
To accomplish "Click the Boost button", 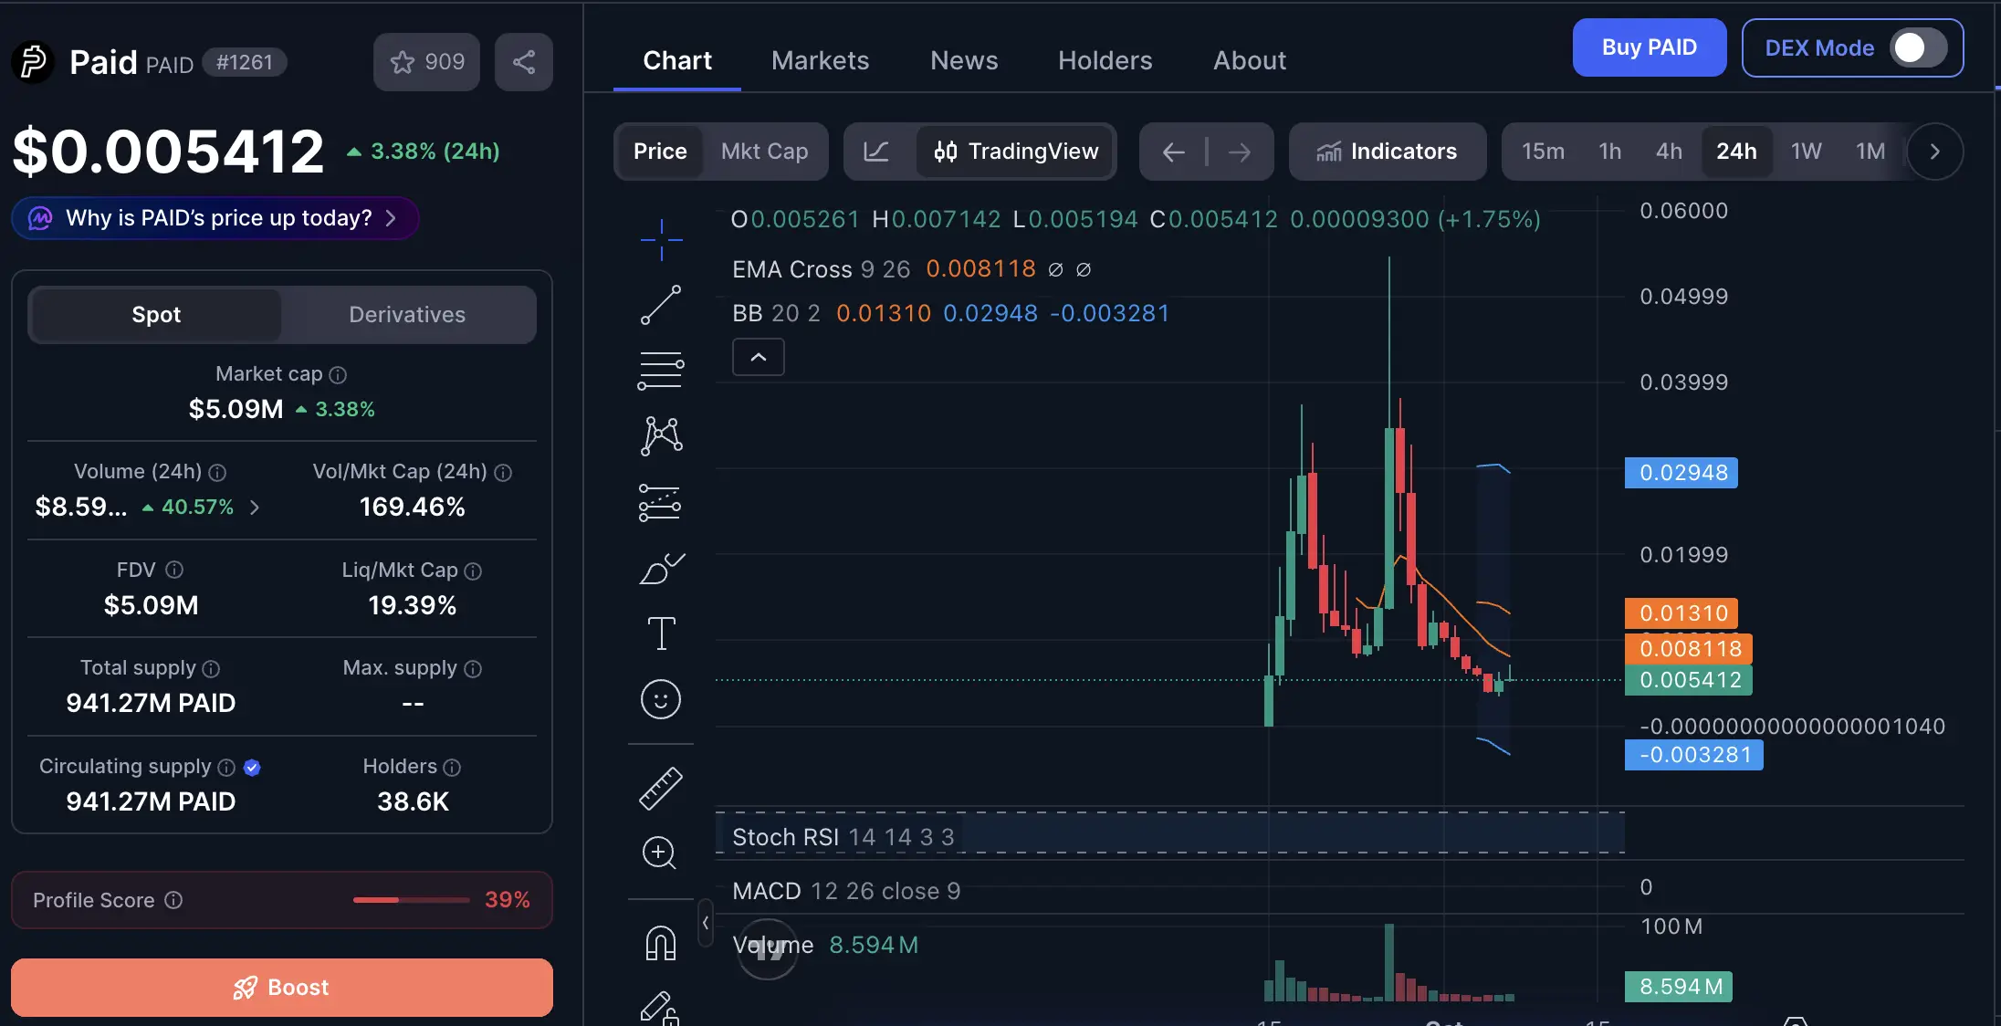I will 282,988.
